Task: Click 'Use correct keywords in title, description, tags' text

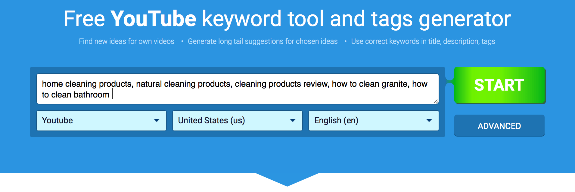Action: pos(423,41)
